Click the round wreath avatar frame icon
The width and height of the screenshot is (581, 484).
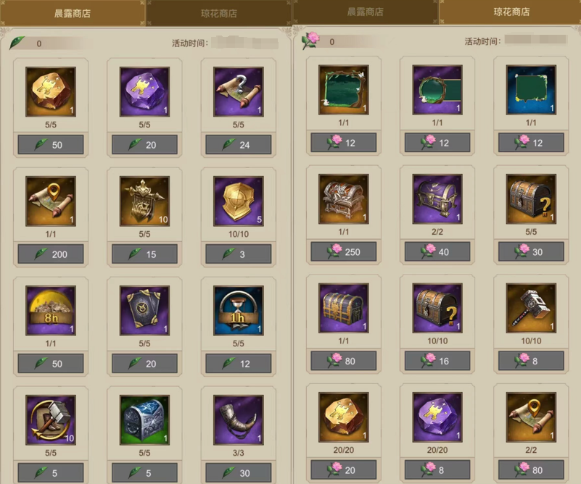[x=437, y=90]
